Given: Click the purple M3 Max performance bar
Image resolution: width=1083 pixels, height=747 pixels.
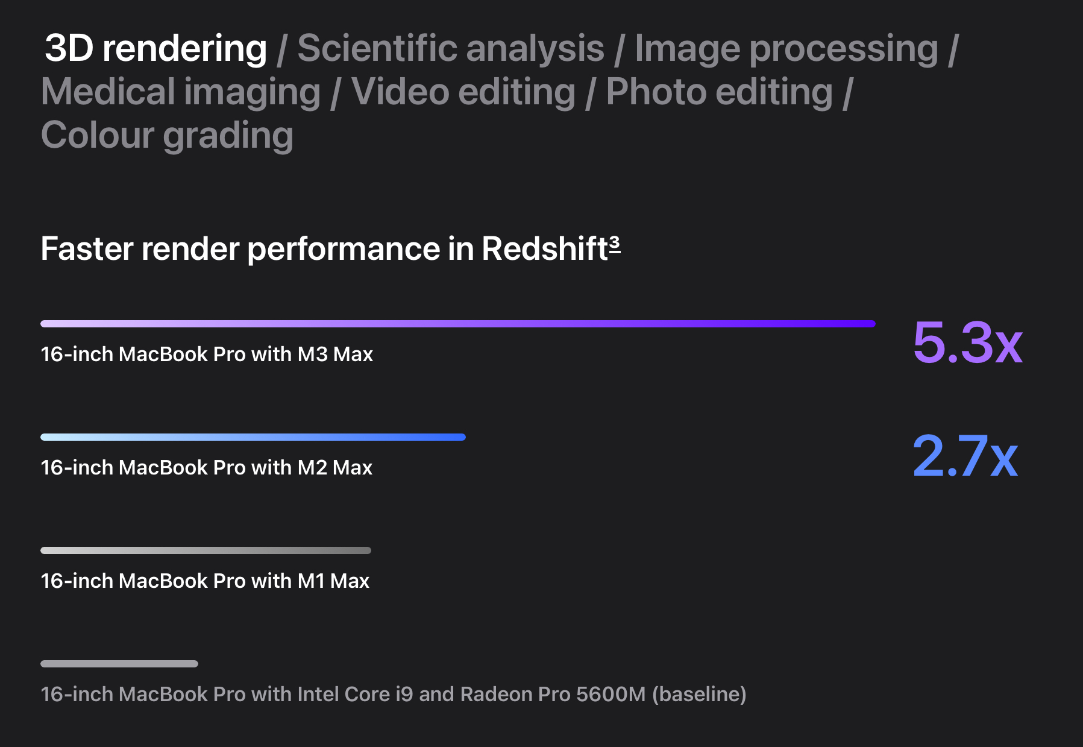Looking at the screenshot, I should pos(457,324).
